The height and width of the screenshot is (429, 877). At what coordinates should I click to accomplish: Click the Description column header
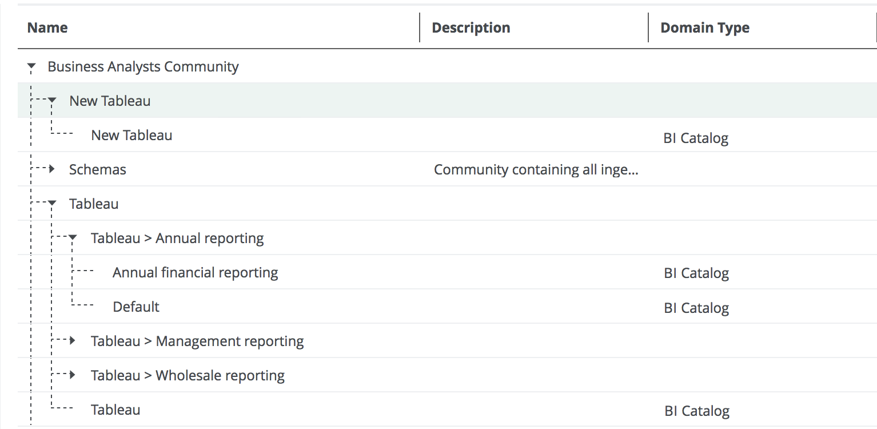[471, 27]
